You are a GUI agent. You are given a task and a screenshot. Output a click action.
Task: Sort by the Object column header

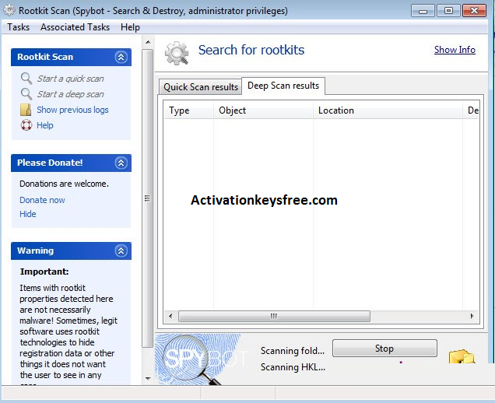[263, 110]
